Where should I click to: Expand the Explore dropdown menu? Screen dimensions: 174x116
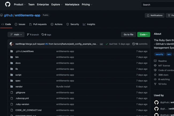57,5
